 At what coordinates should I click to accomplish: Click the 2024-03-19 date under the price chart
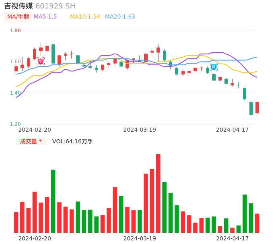point(140,130)
